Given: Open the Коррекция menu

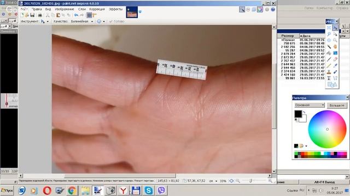Looking at the screenshot, I should click(x=97, y=9).
